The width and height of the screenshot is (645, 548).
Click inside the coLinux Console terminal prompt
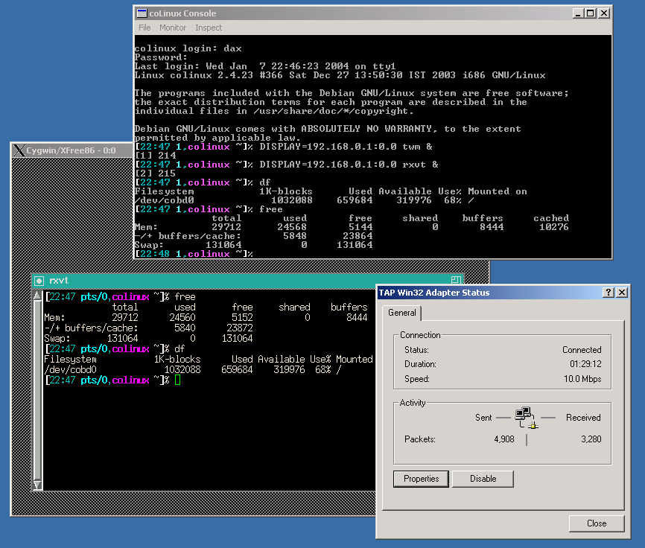pos(255,254)
